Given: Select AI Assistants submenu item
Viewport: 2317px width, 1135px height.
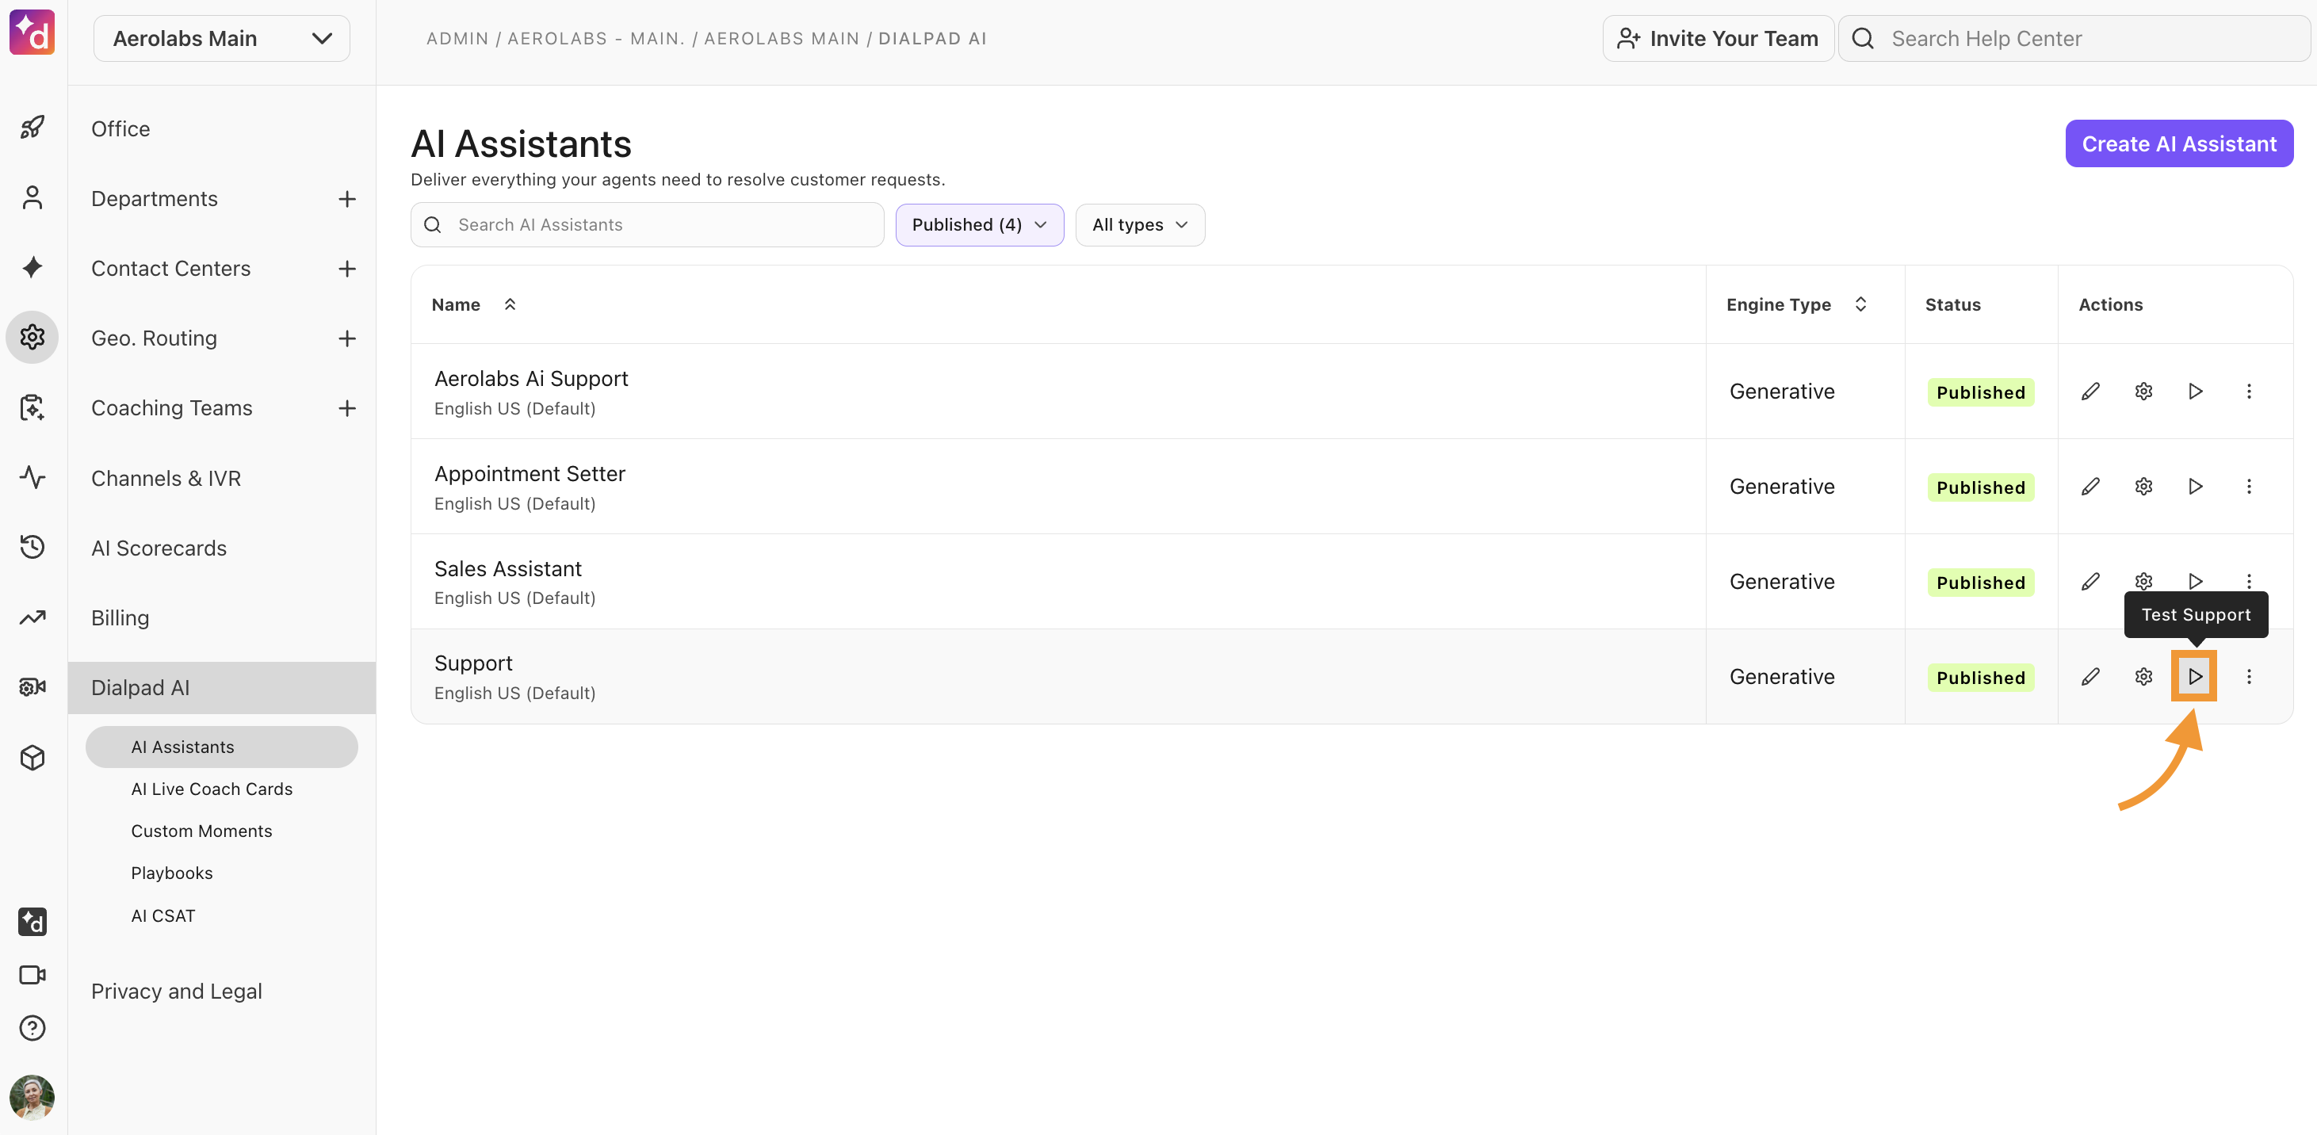Looking at the screenshot, I should click(x=221, y=747).
